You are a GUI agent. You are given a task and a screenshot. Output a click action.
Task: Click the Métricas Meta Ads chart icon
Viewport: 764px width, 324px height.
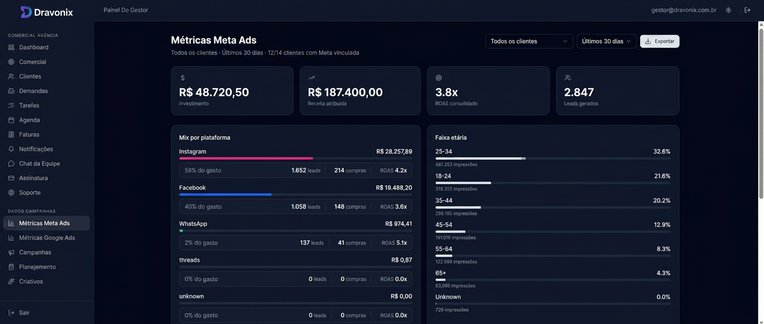(11, 223)
